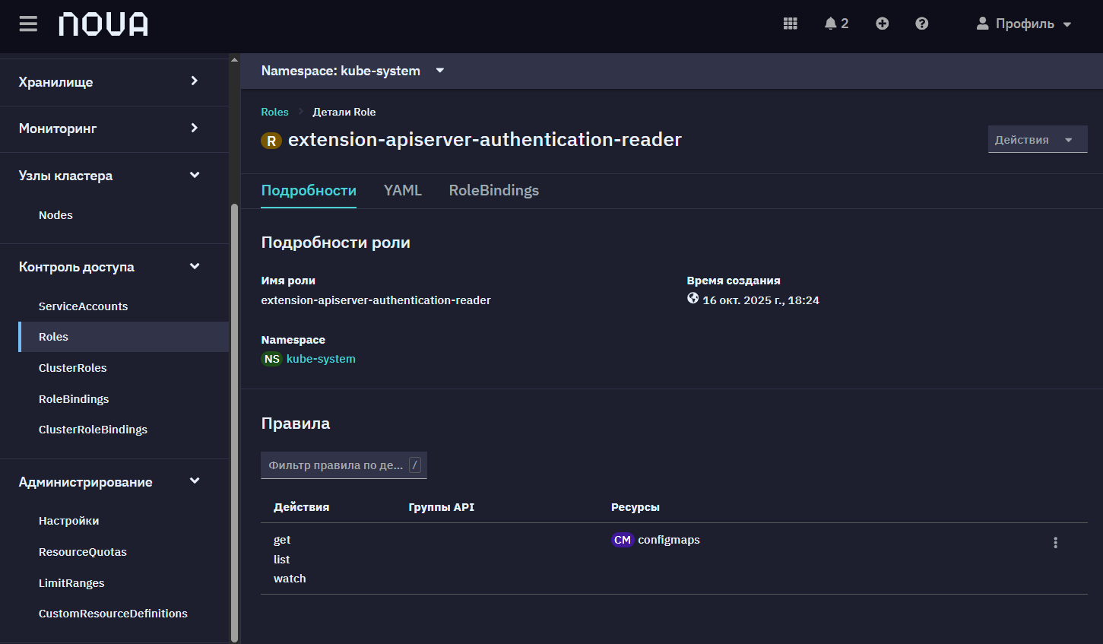Select Roles in the sidebar
The width and height of the screenshot is (1103, 644).
pyautogui.click(x=123, y=337)
